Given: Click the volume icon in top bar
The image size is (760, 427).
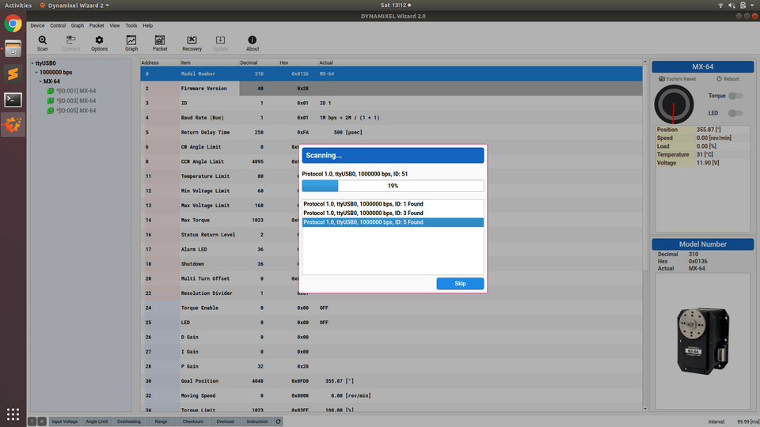Looking at the screenshot, I should pyautogui.click(x=731, y=6).
